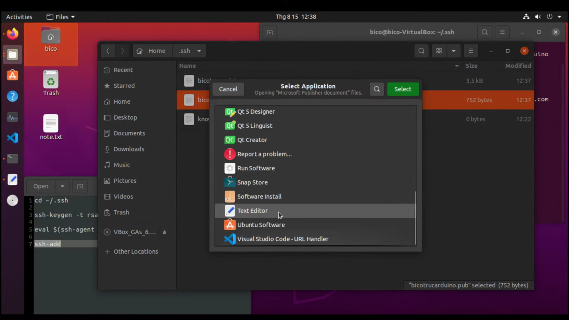Viewport: 569px width, 320px height.
Task: Choose Snap Store as the application
Action: click(252, 182)
